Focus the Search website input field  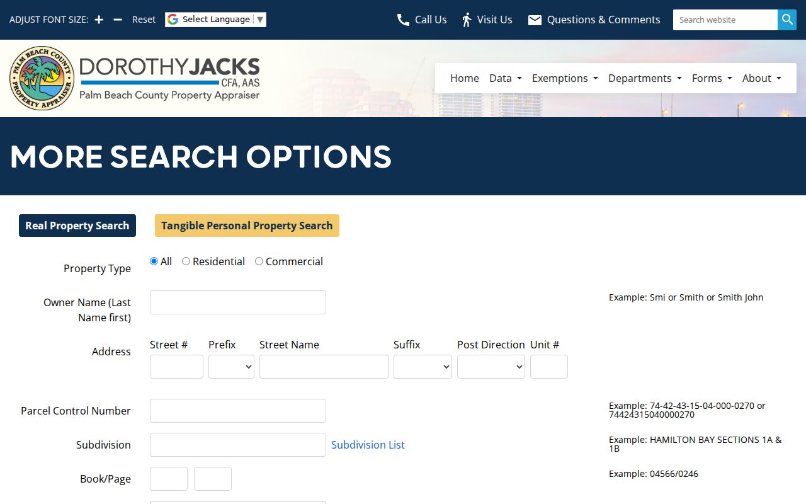[725, 20]
